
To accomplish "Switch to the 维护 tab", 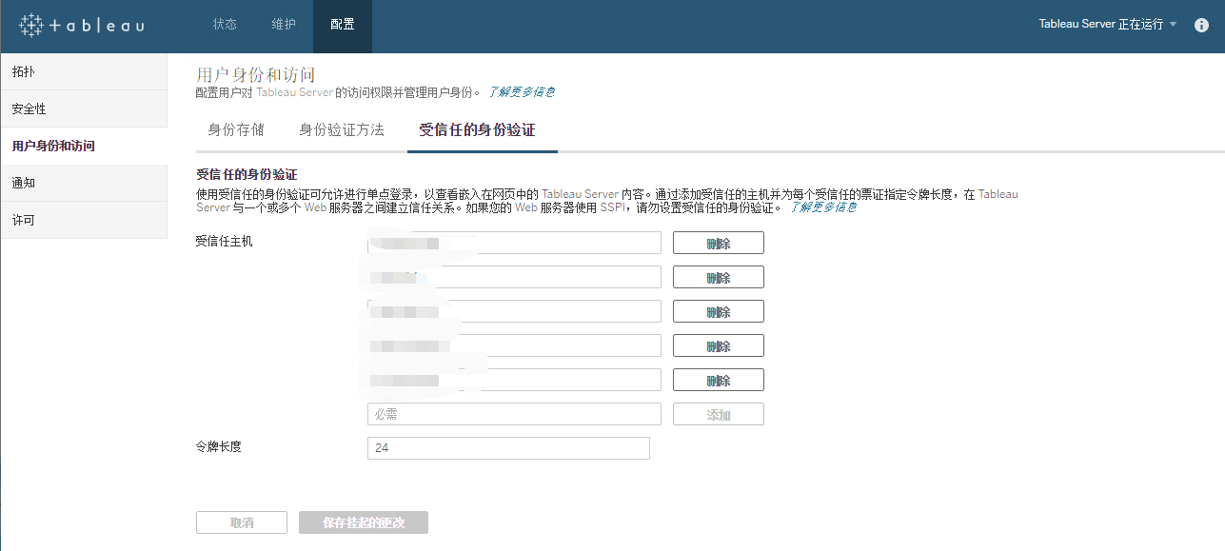I will pos(283,26).
